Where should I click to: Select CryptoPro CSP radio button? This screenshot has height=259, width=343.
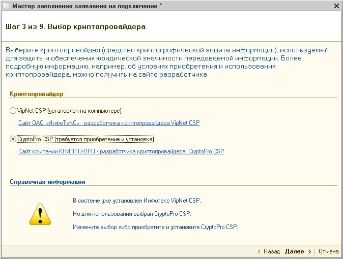tap(13, 139)
